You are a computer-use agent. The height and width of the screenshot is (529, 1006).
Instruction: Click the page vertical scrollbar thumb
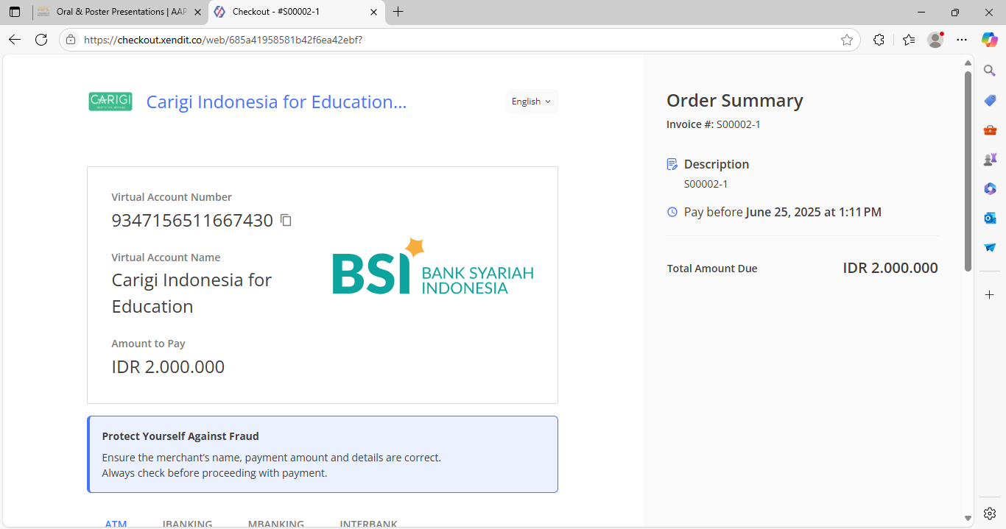968,171
